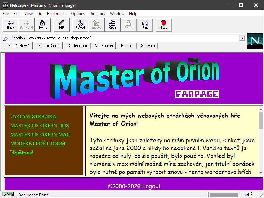Expand the Location URL dropdown arrow
This screenshot has width=264, height=198.
click(x=242, y=38)
